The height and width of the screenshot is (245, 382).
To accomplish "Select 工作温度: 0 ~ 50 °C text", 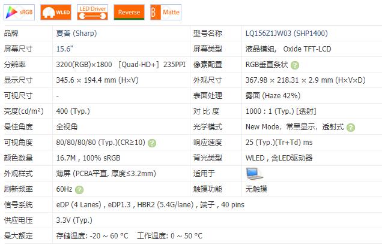I will click(x=169, y=235).
